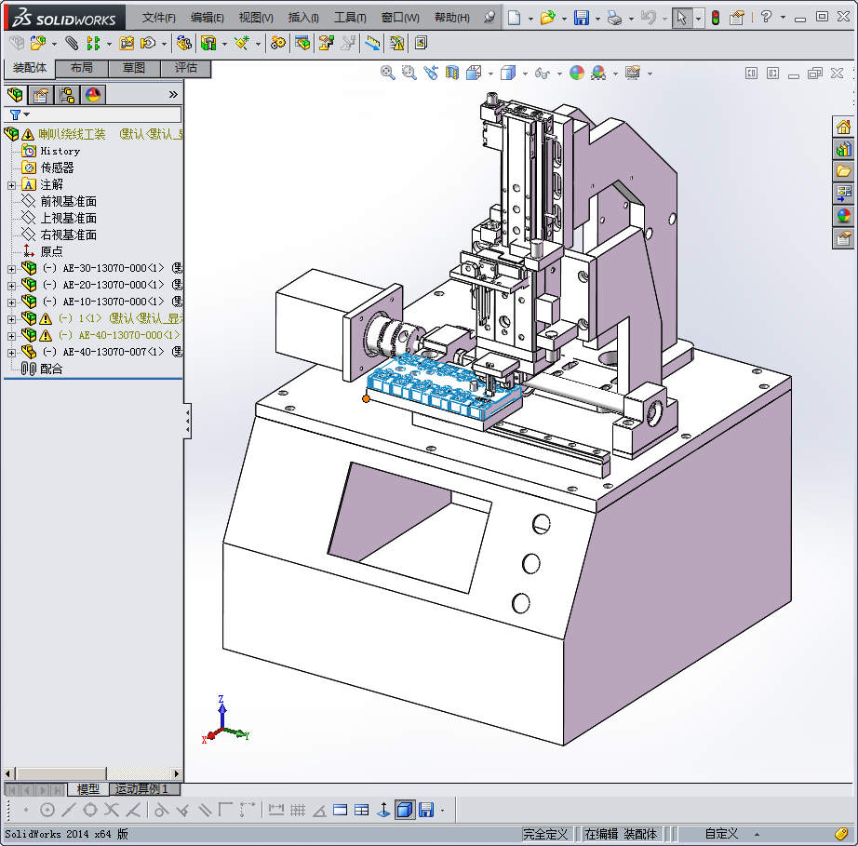Toggle the Select arrow cursor tool
The height and width of the screenshot is (846, 858).
(x=682, y=18)
